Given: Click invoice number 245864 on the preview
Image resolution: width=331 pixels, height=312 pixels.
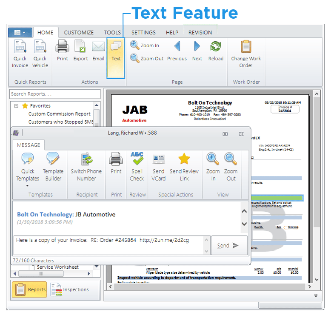Looking at the screenshot, I should tap(285, 111).
